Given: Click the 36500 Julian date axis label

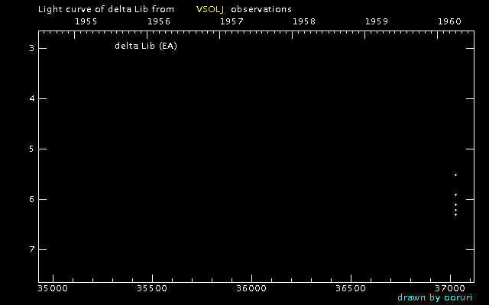Looking at the screenshot, I should coord(350,289).
